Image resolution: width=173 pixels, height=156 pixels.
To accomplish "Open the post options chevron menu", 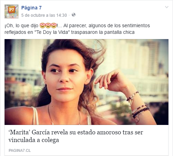I will pos(167,7).
